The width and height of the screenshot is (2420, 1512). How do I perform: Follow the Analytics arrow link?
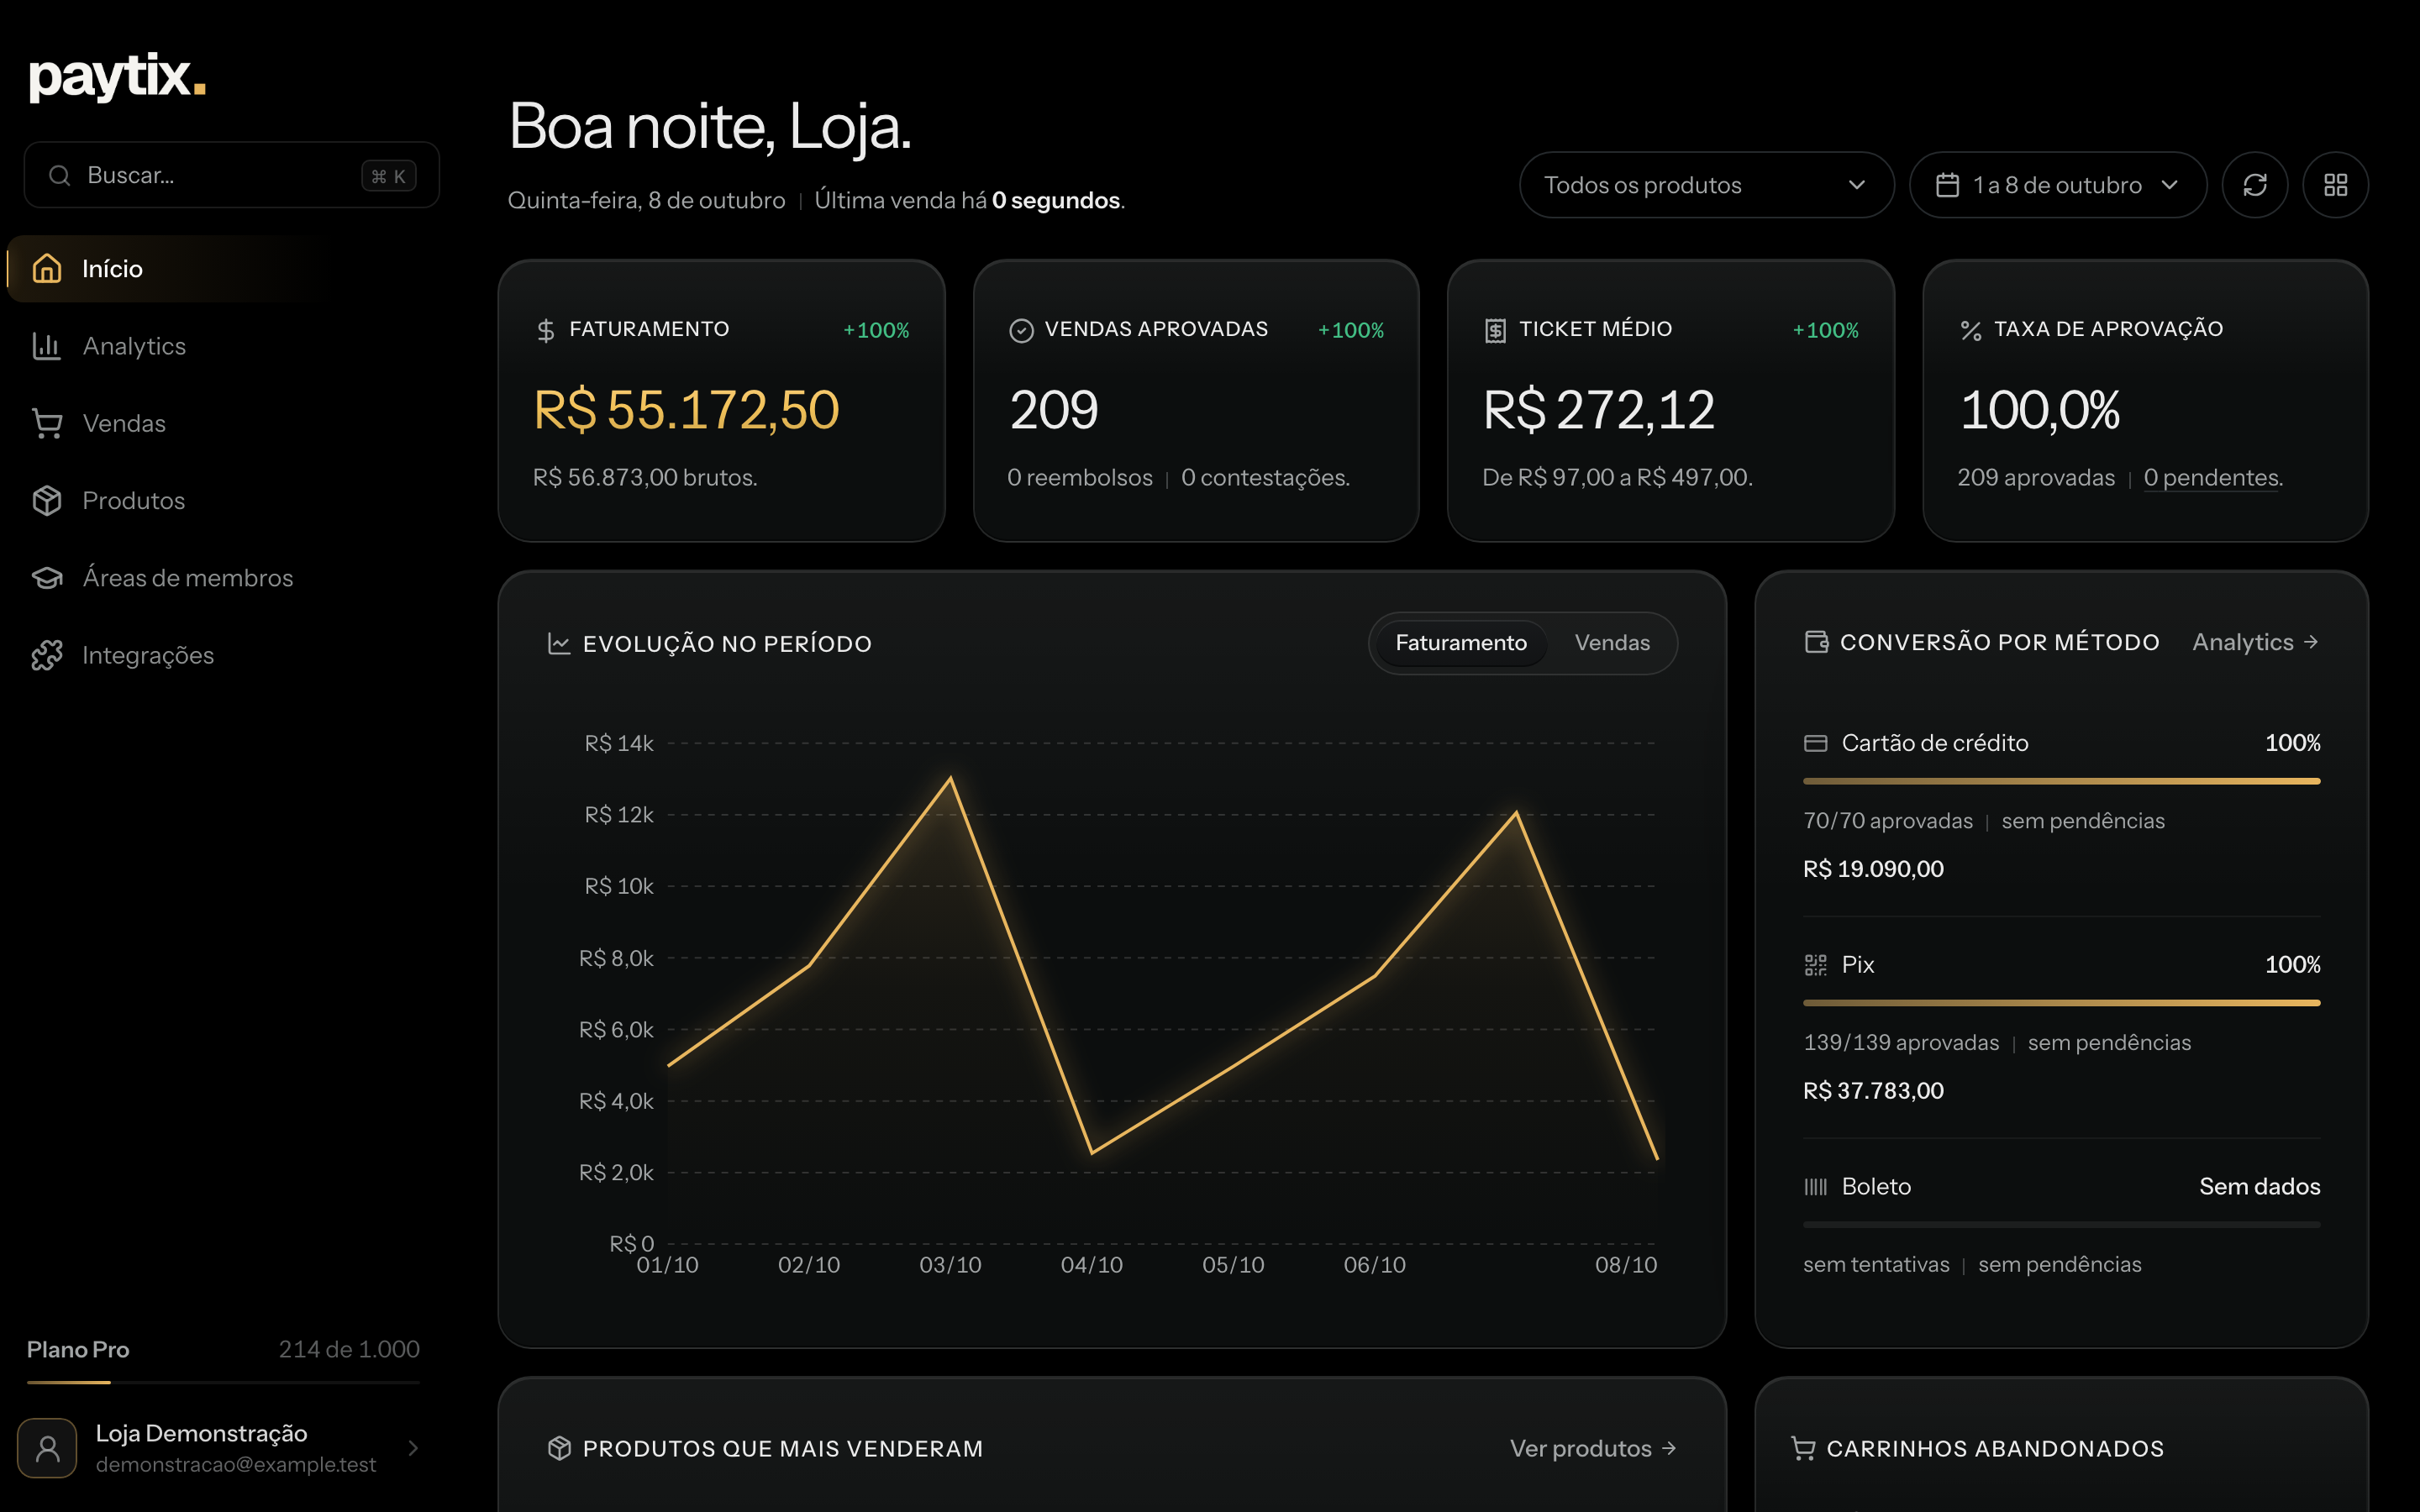(2255, 642)
